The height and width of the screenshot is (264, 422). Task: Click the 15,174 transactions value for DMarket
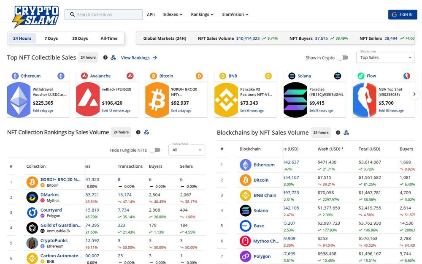pos(124,195)
